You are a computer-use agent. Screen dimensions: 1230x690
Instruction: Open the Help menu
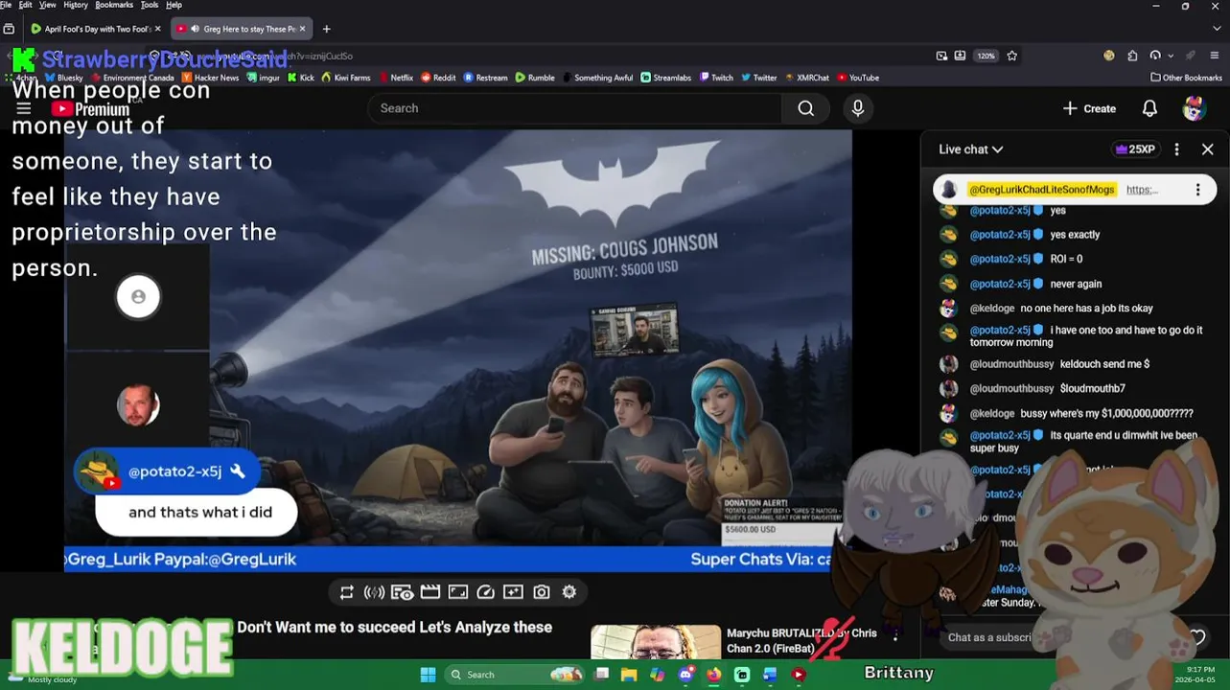[174, 5]
